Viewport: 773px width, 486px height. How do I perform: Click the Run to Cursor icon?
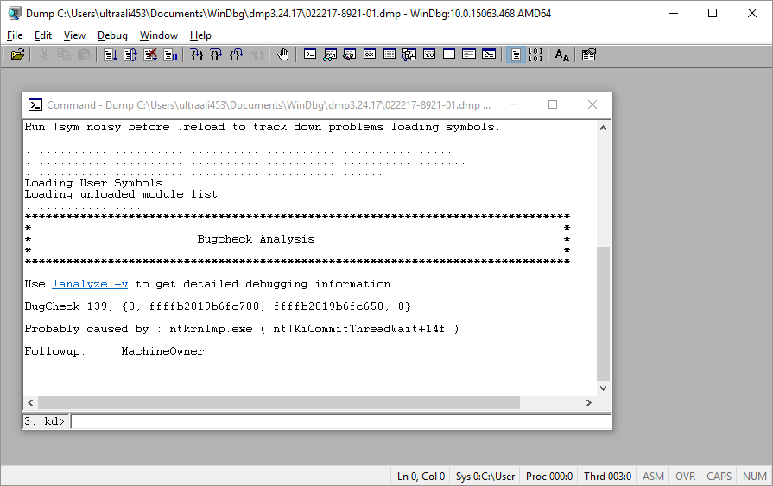[257, 54]
